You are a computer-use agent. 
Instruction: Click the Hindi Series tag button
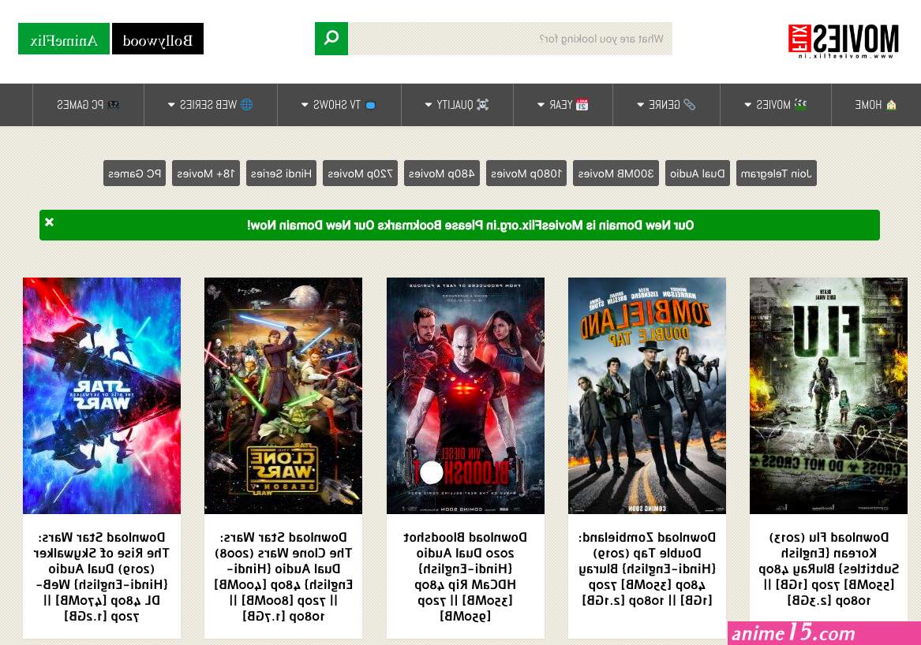[282, 173]
